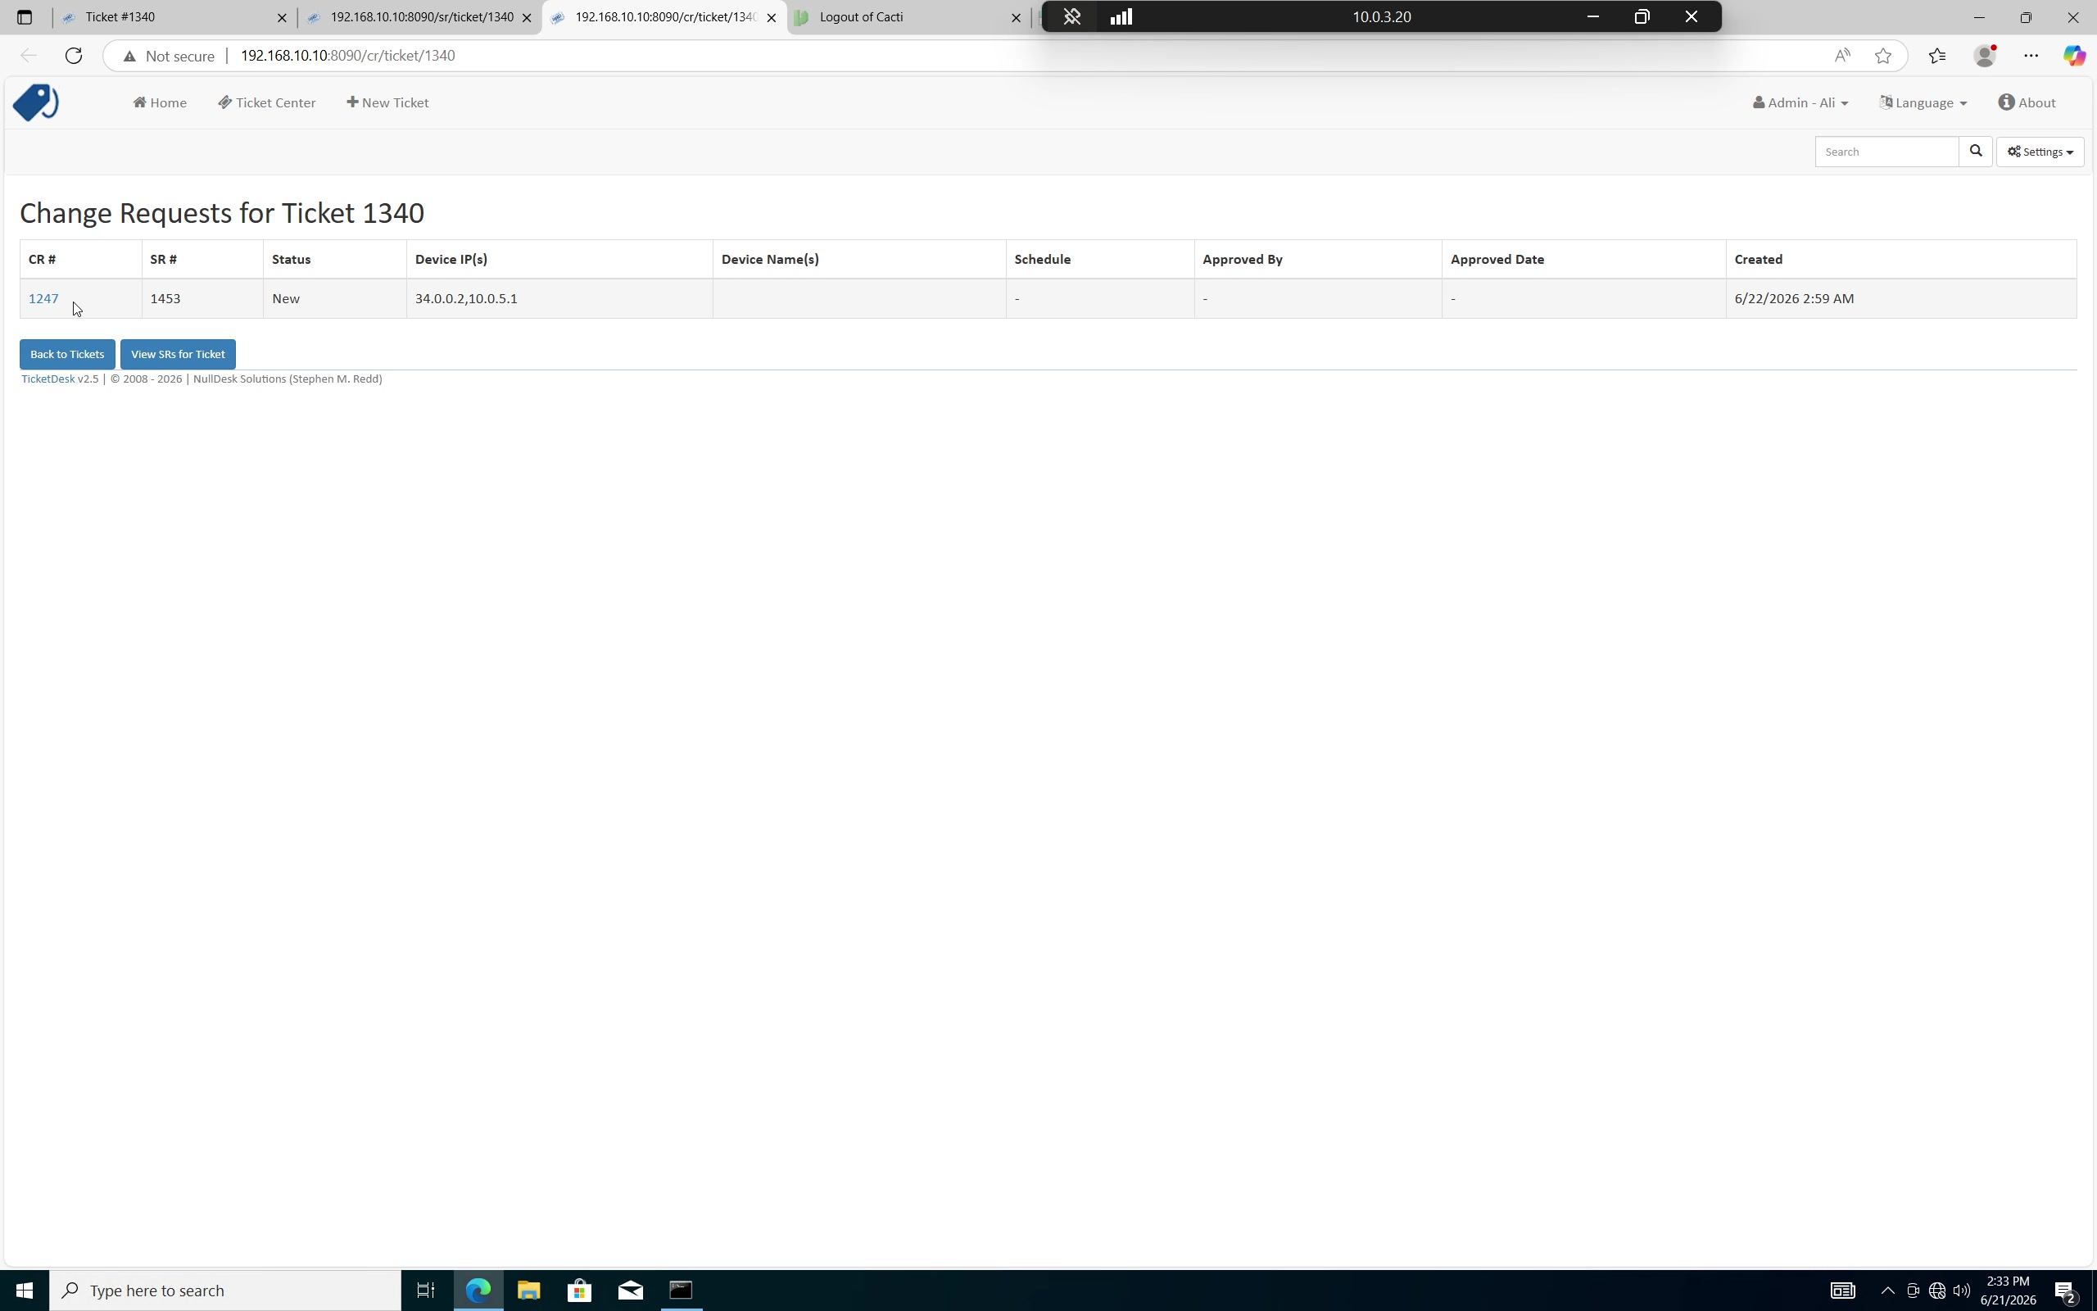The image size is (2097, 1311).
Task: Open the notification center icon
Action: (2066, 1291)
